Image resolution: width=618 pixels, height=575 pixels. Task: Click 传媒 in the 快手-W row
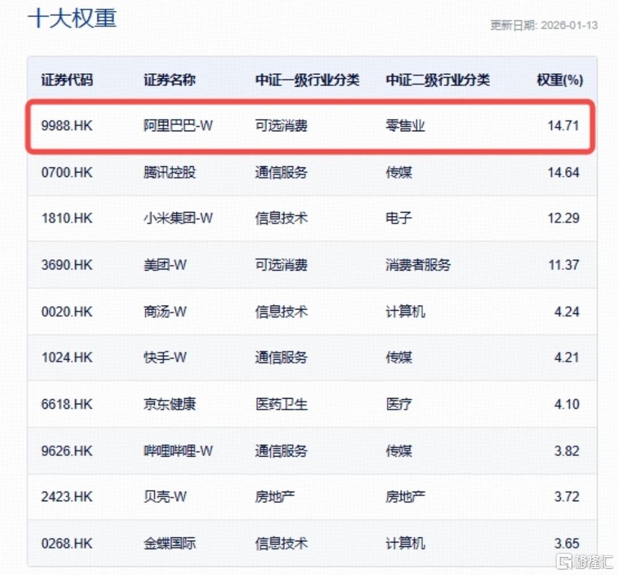point(399,358)
